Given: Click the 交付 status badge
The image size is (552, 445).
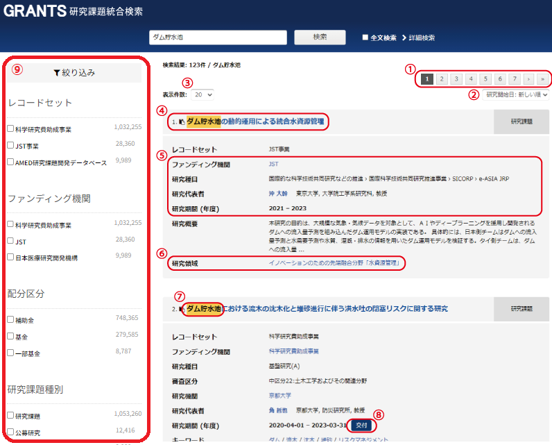Looking at the screenshot, I should (x=361, y=426).
